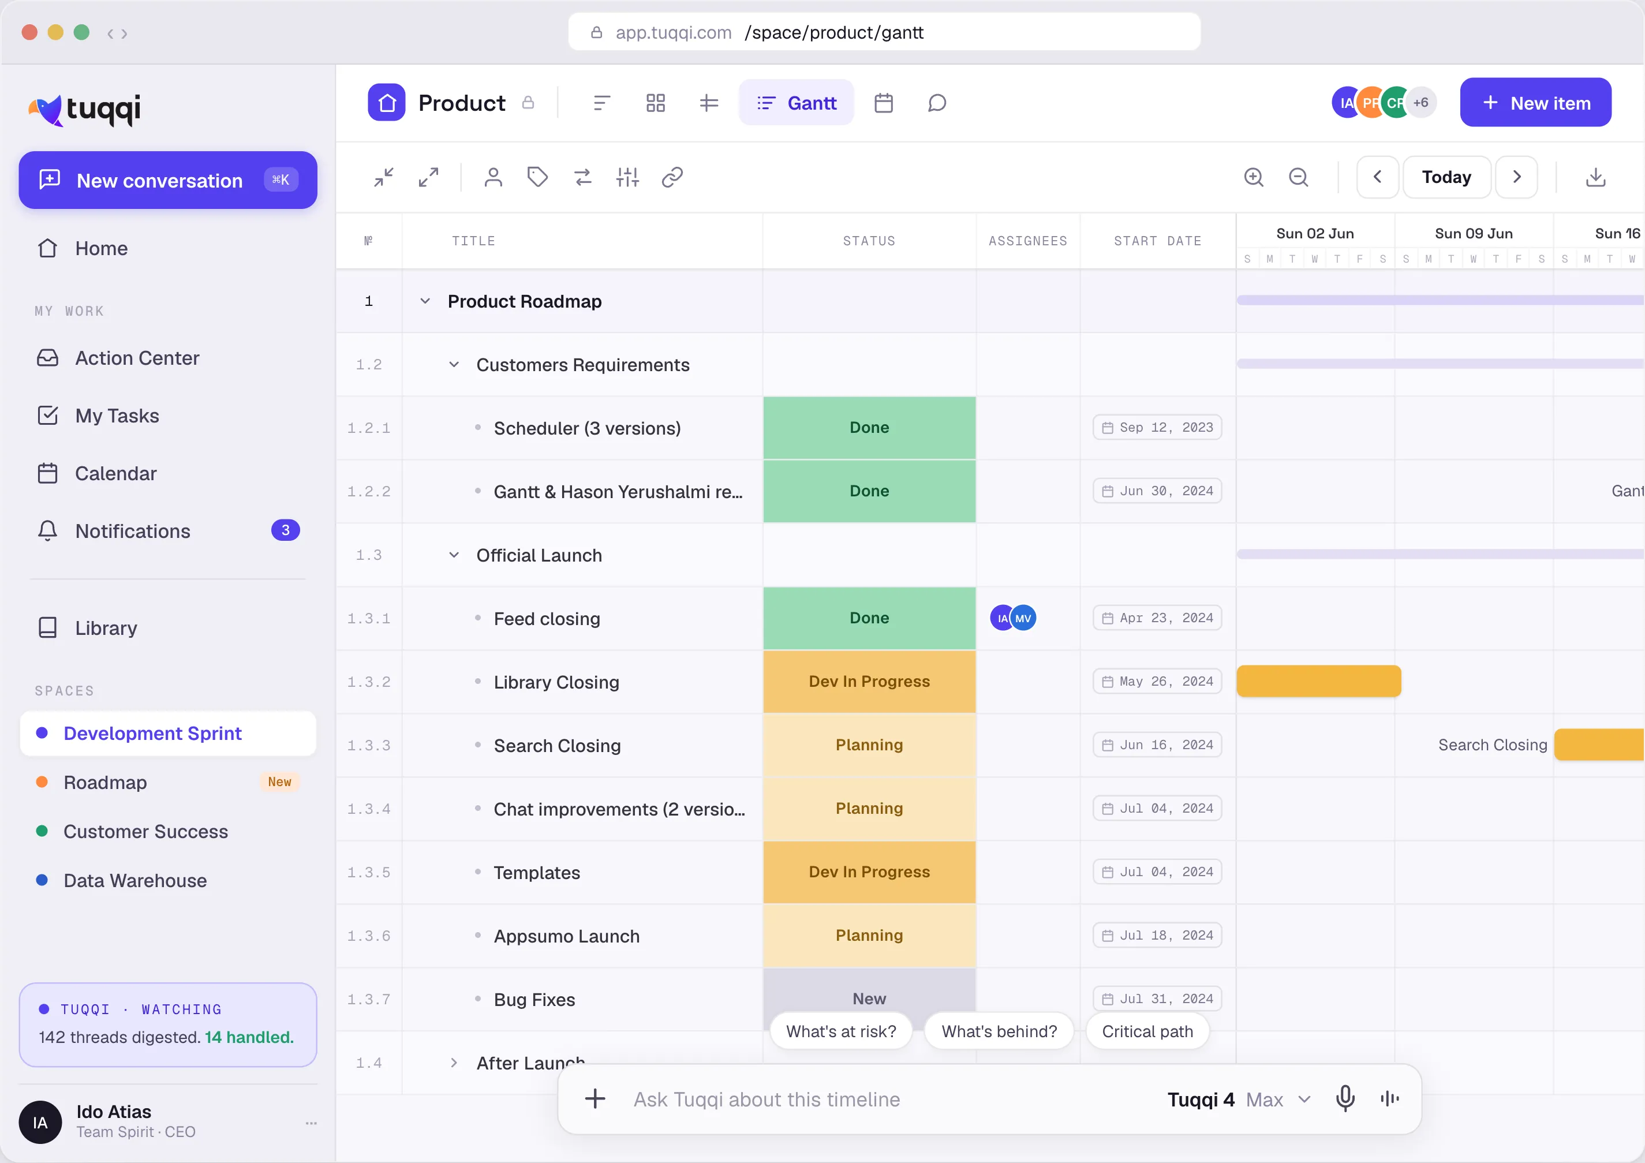The image size is (1645, 1163).
Task: Go to previous timeline period
Action: click(x=1377, y=177)
